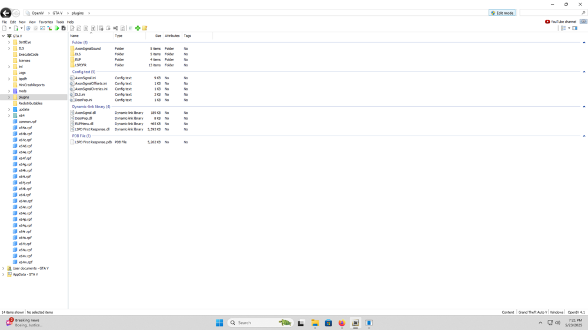
Task: Click the view layout list icon
Action: pos(563,28)
